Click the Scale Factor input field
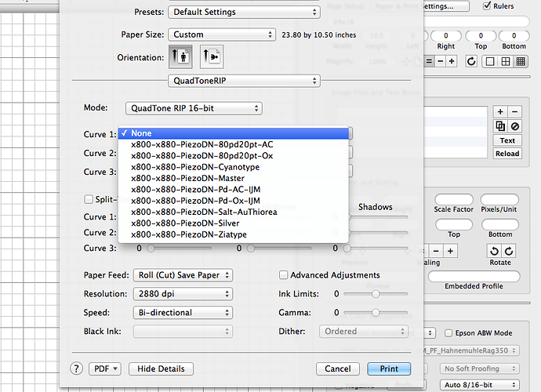Screen dimensions: 541x392 (453, 200)
